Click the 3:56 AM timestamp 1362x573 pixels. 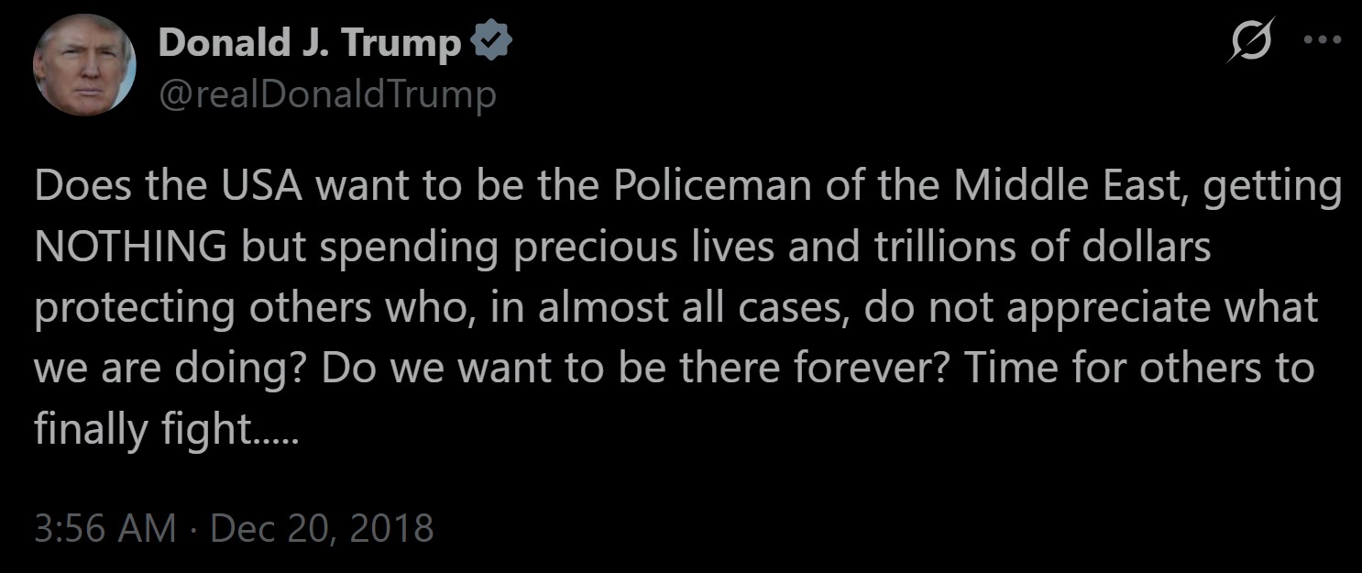[x=104, y=529]
